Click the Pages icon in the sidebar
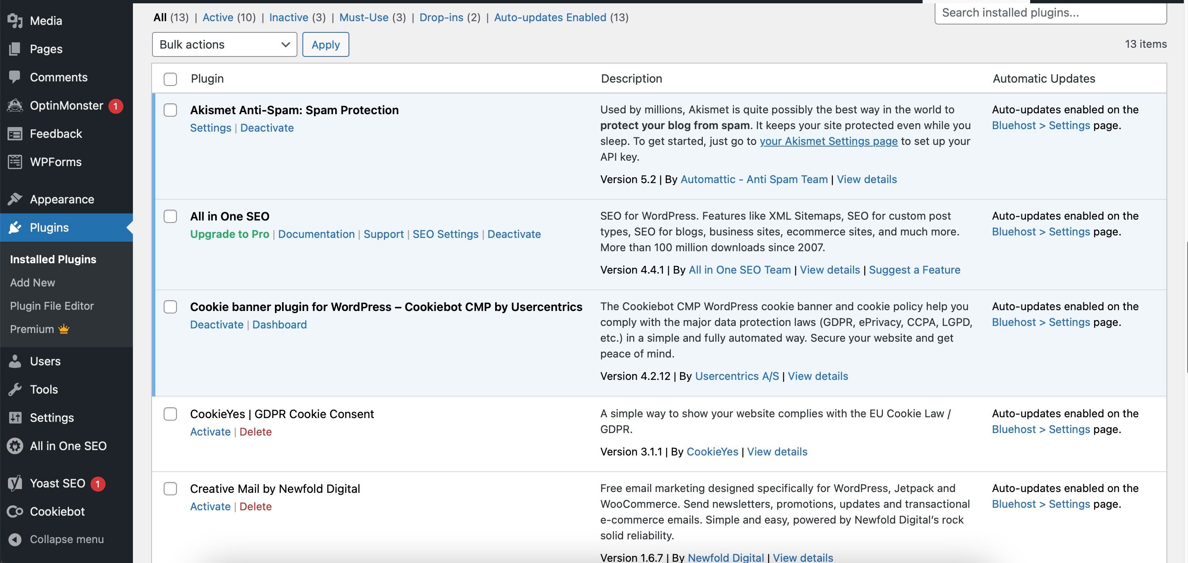Screen dimensions: 1188x563 tap(15, 49)
